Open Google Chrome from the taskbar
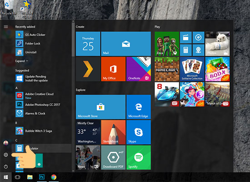250x182 pixels. [x=54, y=177]
